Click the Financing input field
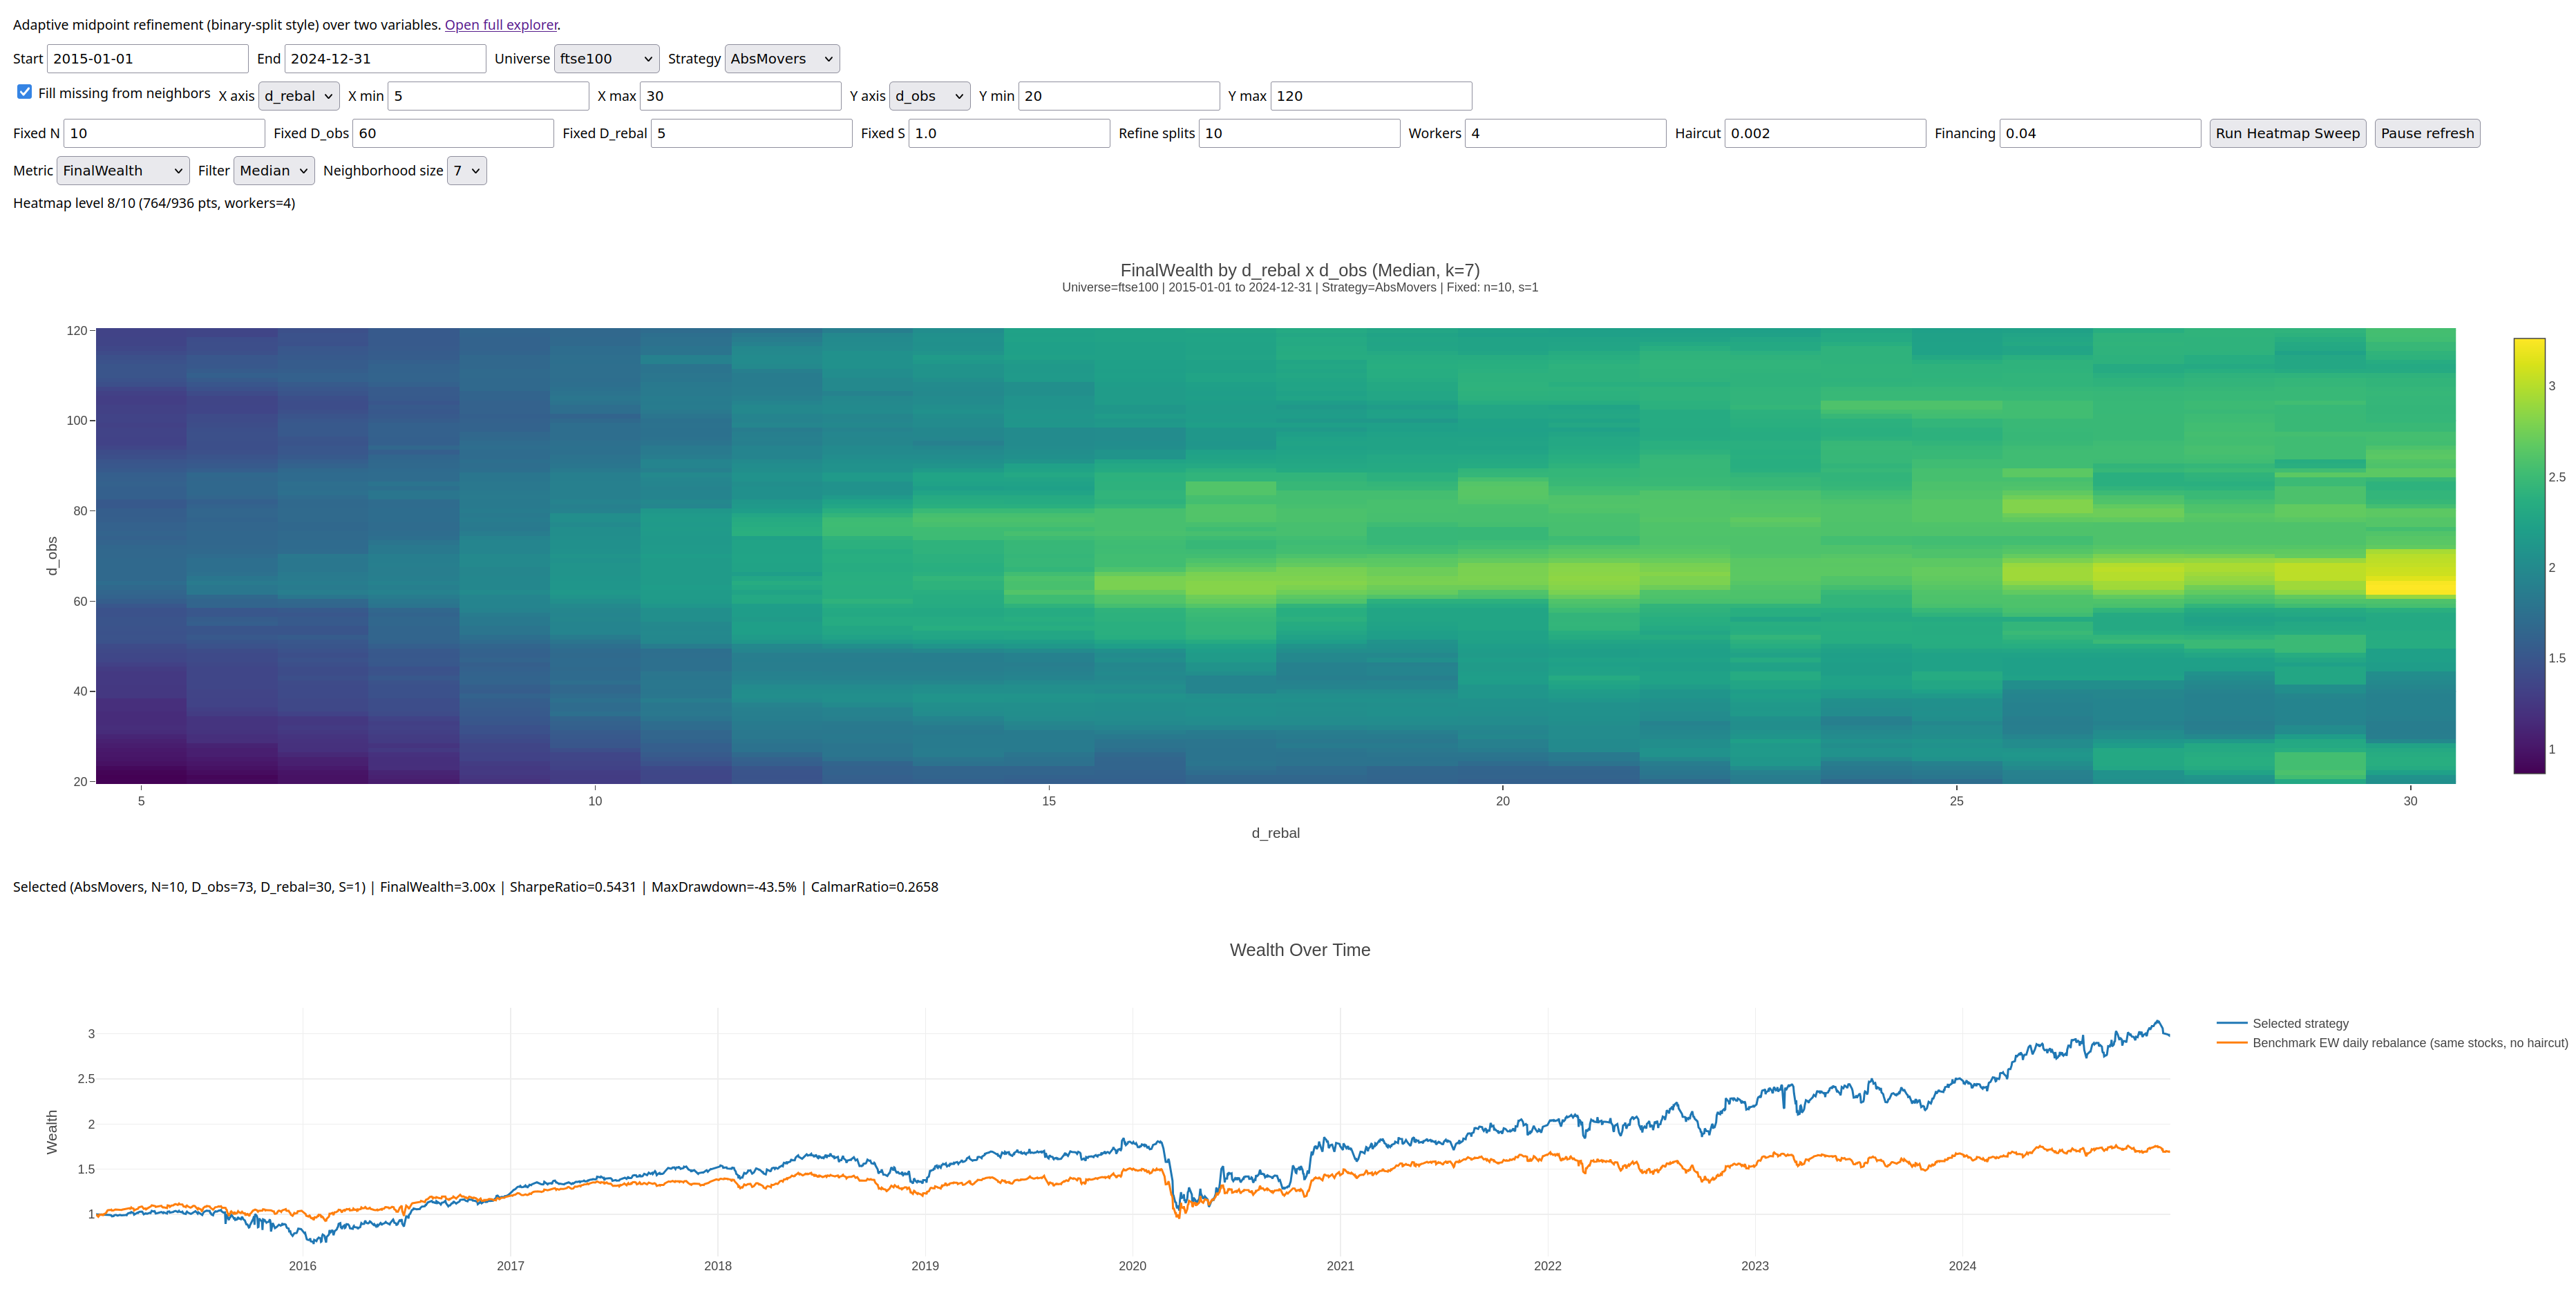Screen dimensions: 2576x1291 pos(2100,133)
